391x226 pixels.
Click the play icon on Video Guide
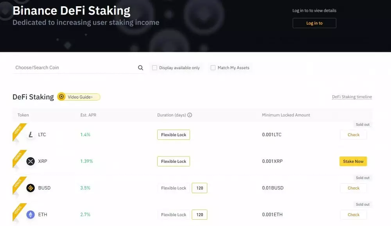pos(62,96)
